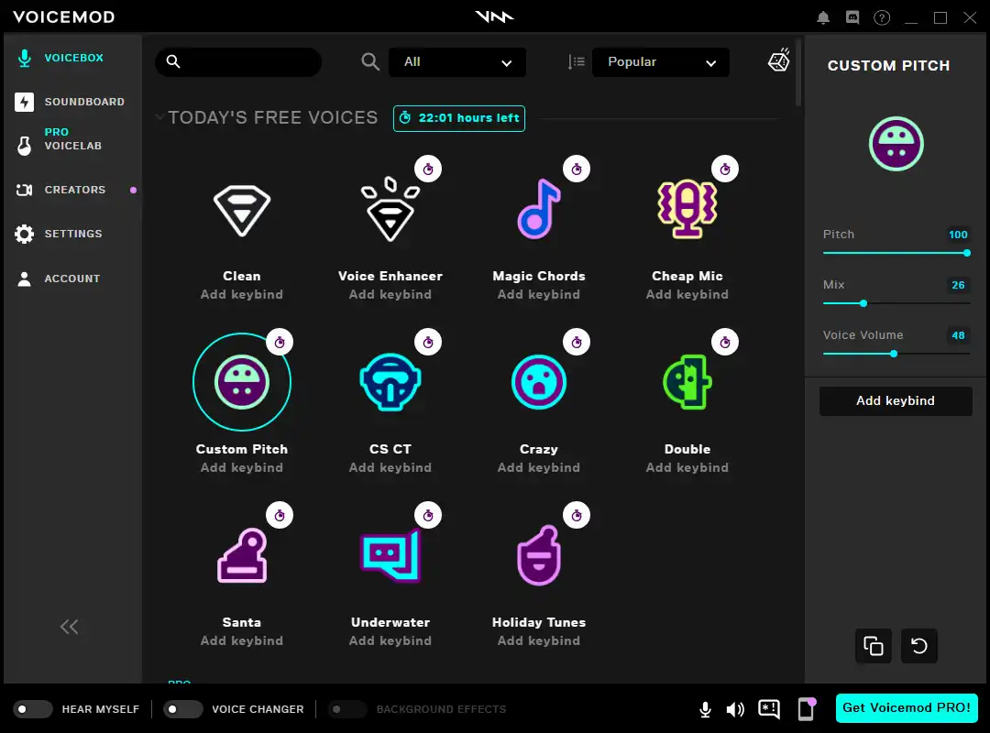Image resolution: width=990 pixels, height=733 pixels.
Task: Adjust the Voice Volume slider
Action: tap(896, 354)
